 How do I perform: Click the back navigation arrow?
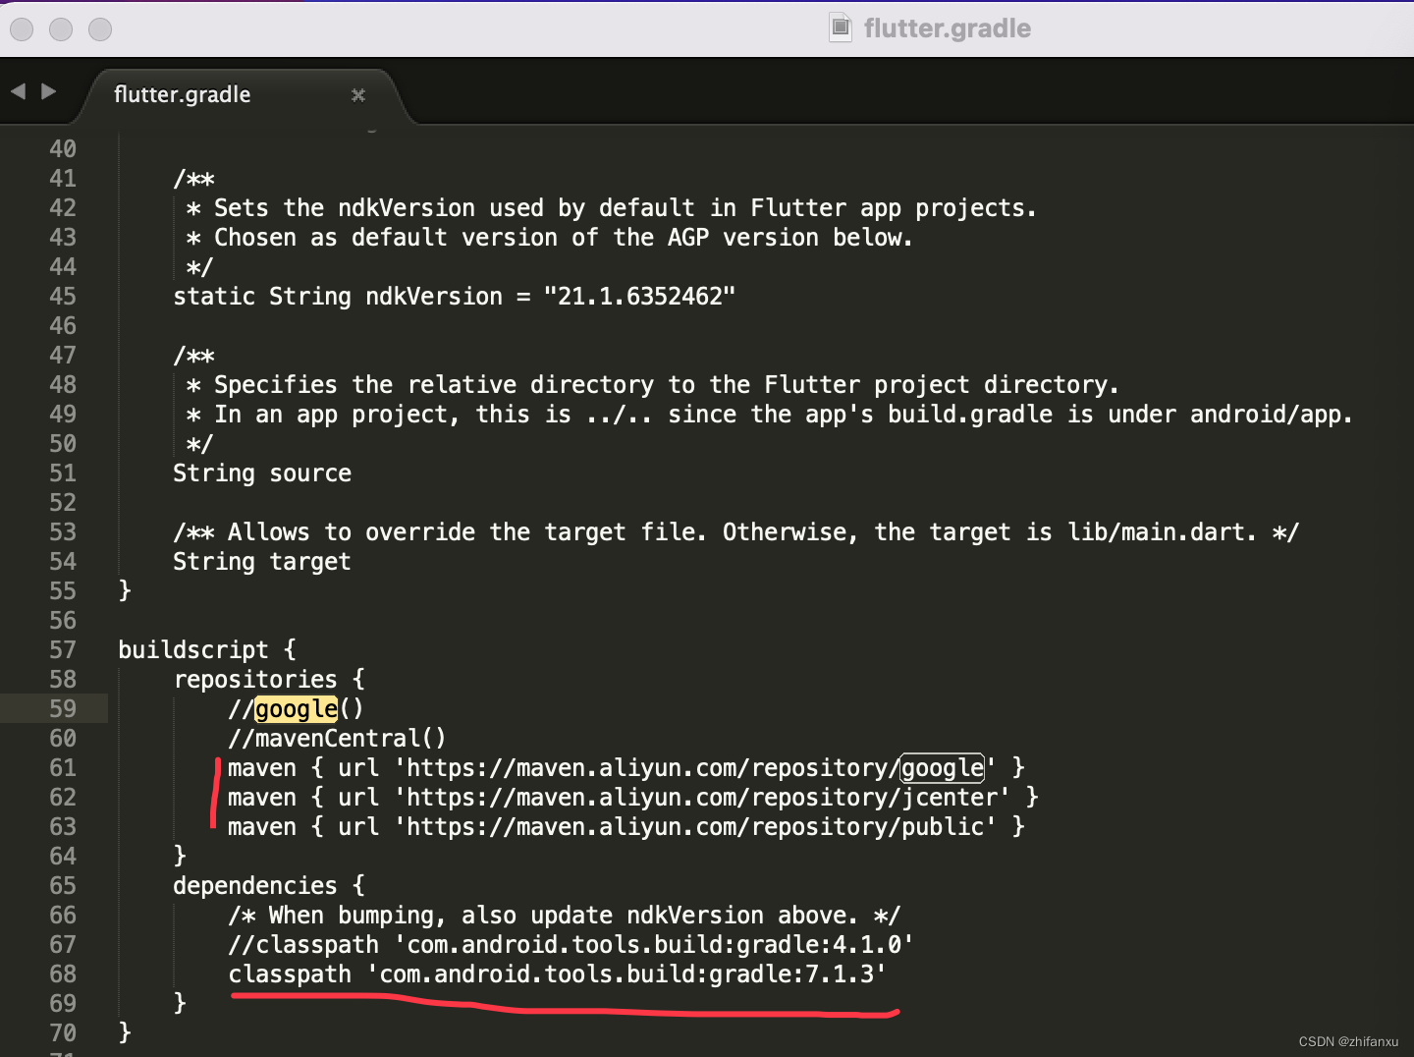[x=19, y=90]
